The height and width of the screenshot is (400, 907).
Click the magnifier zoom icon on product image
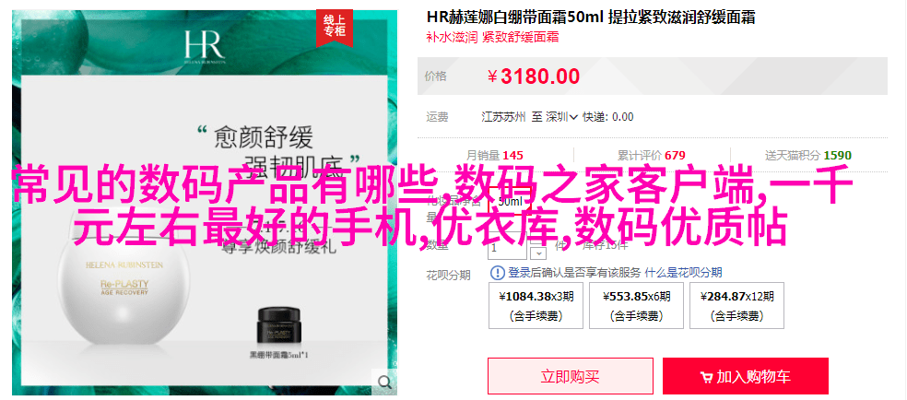384,382
